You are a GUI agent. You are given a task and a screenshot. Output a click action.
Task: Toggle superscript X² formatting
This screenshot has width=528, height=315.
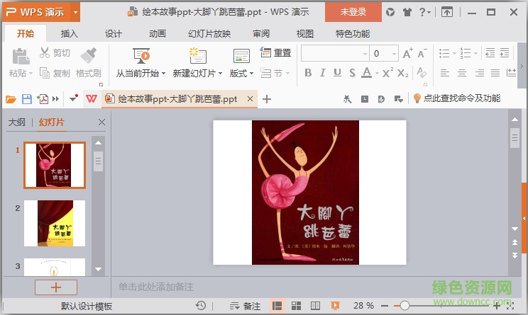[387, 73]
